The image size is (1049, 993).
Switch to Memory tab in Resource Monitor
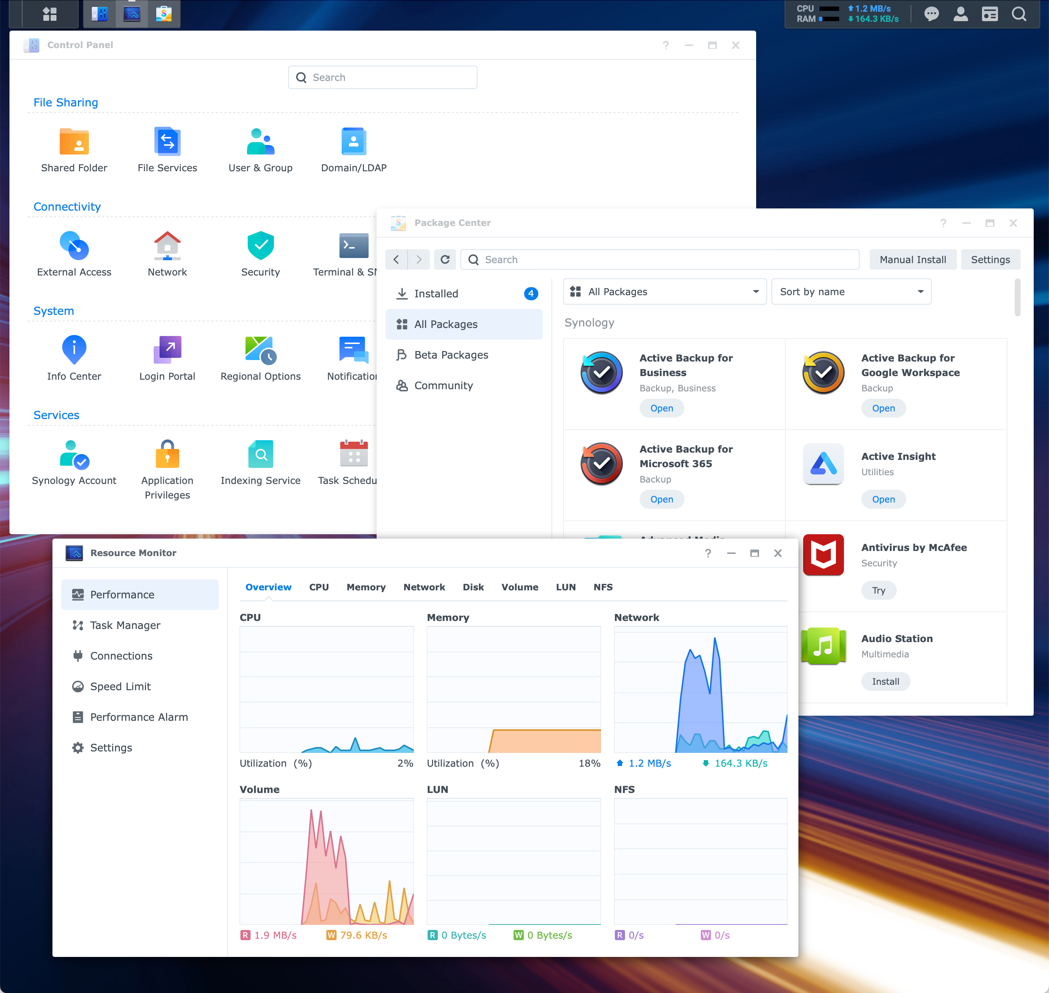pos(366,587)
